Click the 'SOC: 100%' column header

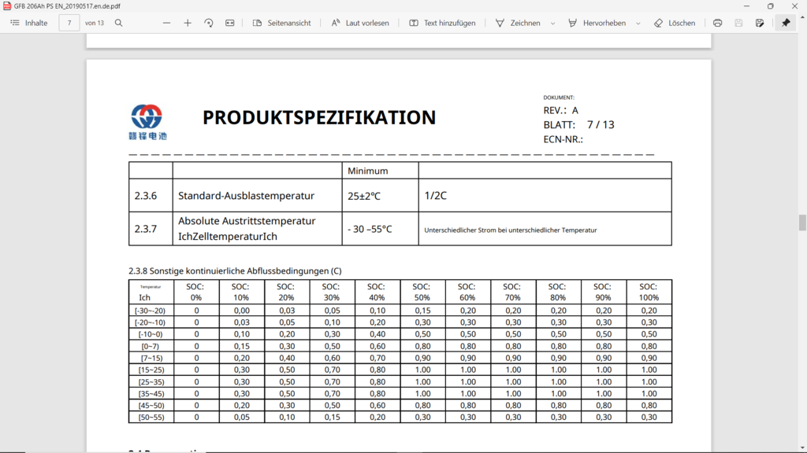coord(649,292)
